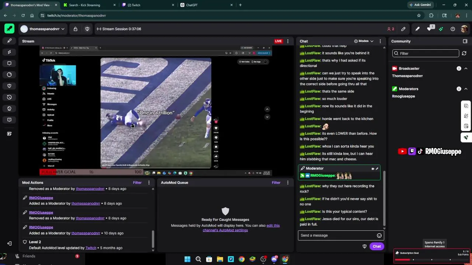Screen dimensions: 472x265
Task: Click the shield icon beside the lock
Action: [x=87, y=29]
